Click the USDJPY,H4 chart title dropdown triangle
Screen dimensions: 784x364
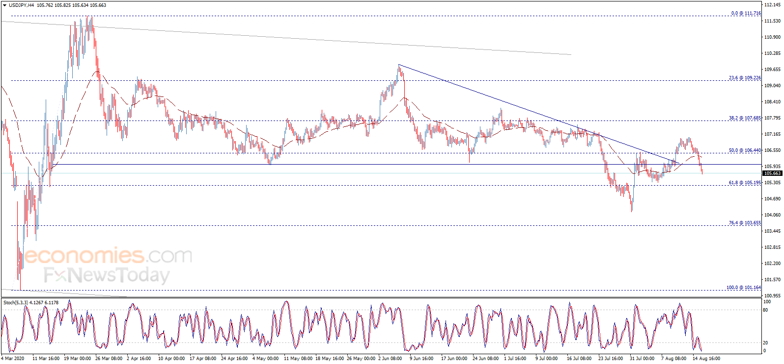tap(5, 5)
